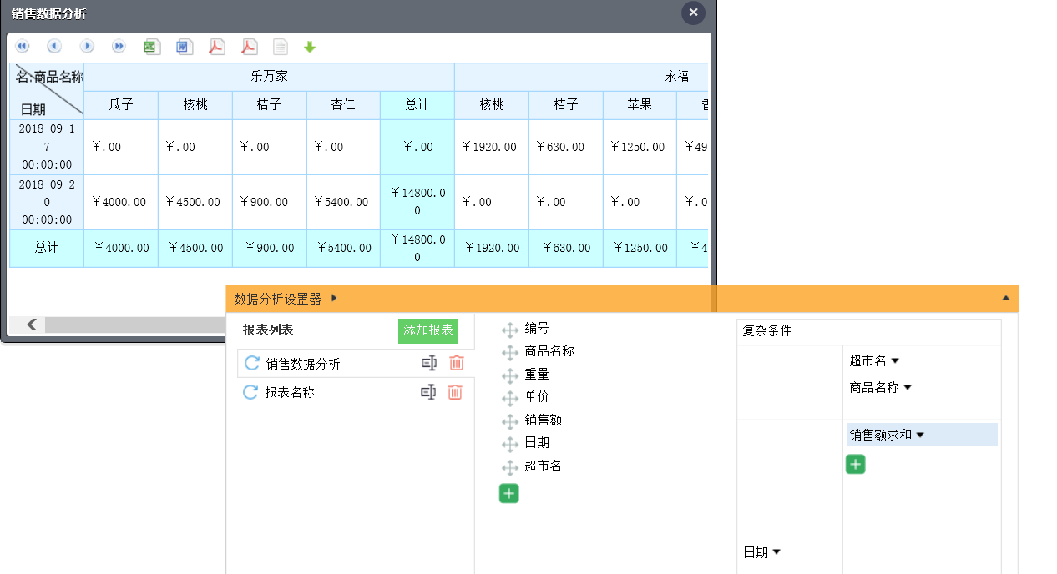
Task: Click the ￥1250.00 cell in 2018-09-17 row
Action: coord(640,147)
